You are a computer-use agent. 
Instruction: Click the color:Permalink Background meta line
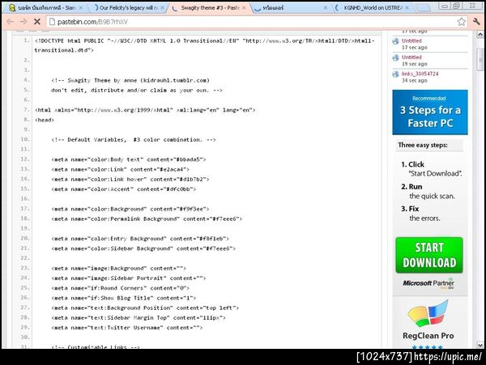coord(147,219)
